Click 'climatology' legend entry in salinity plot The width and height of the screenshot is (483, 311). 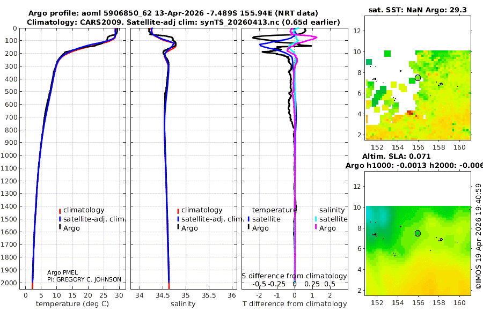click(202, 210)
